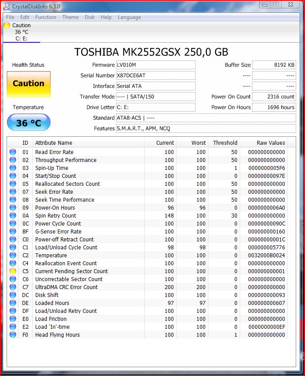Click the CrystalDiskInfo title bar app icon

7,7
